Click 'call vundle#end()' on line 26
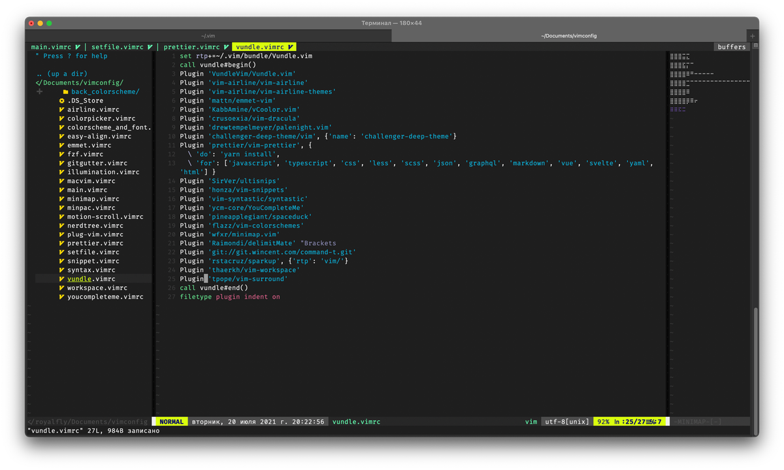Screen dimensions: 784x470 (214, 288)
